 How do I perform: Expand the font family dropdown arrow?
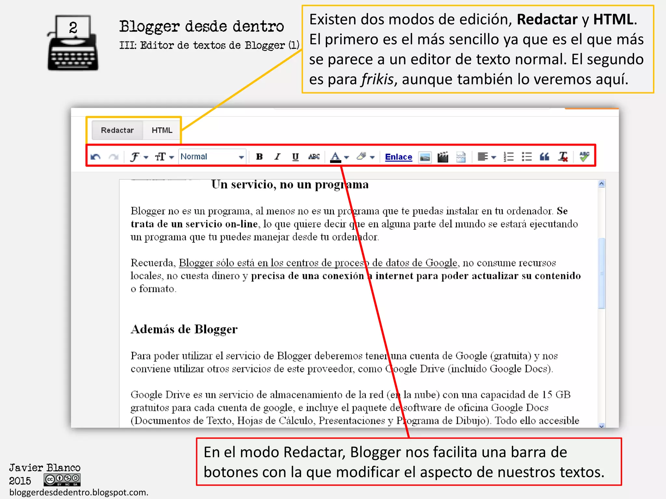click(146, 158)
